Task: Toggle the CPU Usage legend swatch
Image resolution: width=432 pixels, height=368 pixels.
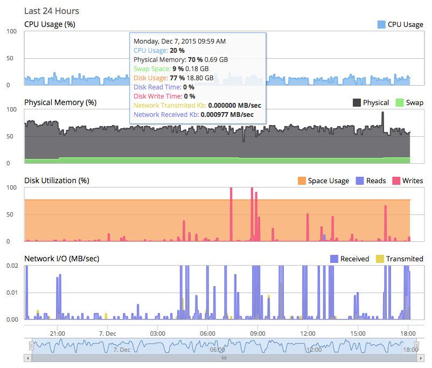Action: pyautogui.click(x=381, y=24)
